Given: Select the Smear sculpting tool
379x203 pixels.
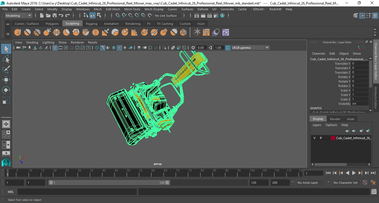Looking at the screenshot, I should [x=154, y=33].
